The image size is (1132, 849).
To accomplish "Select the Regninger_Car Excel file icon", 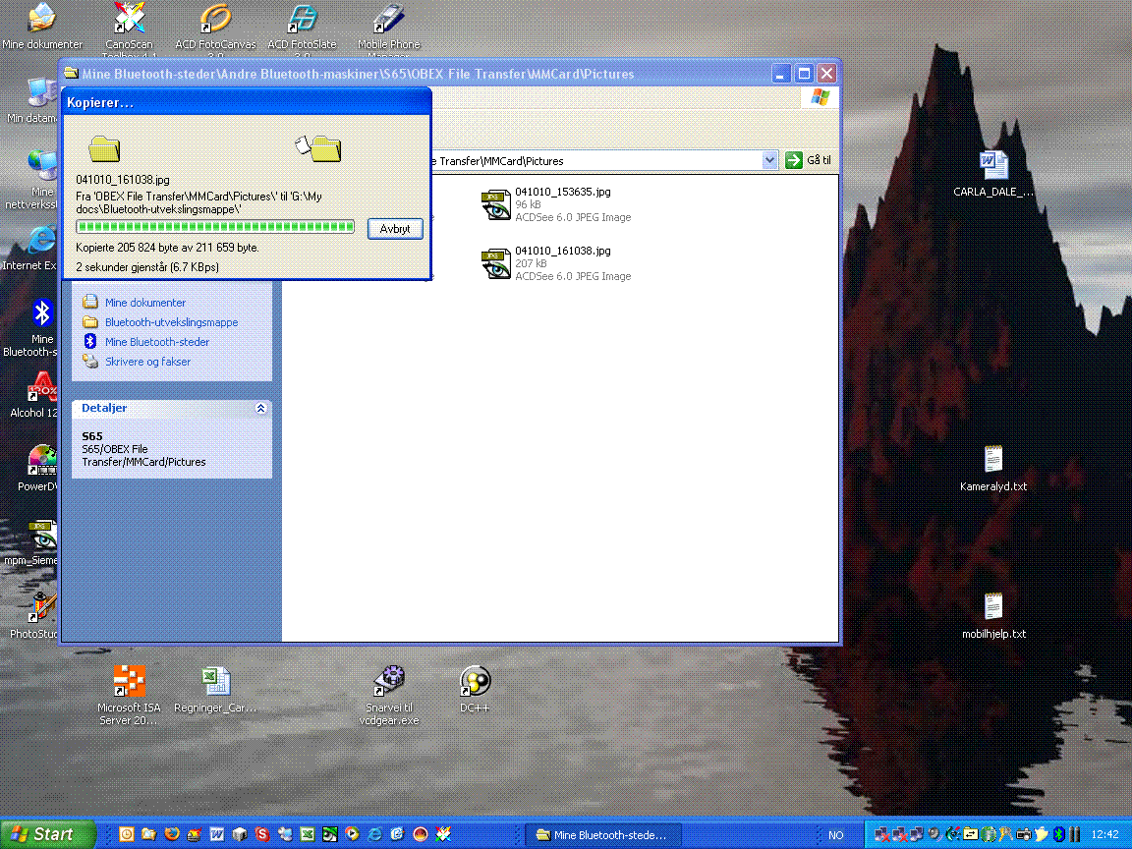I will 215,690.
